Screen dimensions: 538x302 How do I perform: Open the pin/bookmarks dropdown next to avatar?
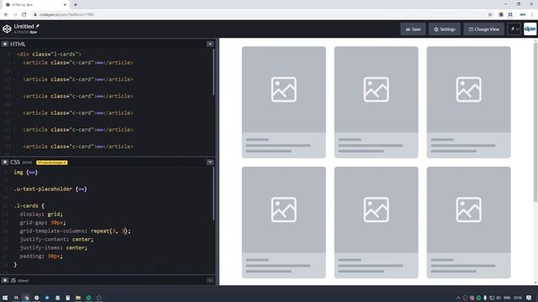[x=514, y=29]
